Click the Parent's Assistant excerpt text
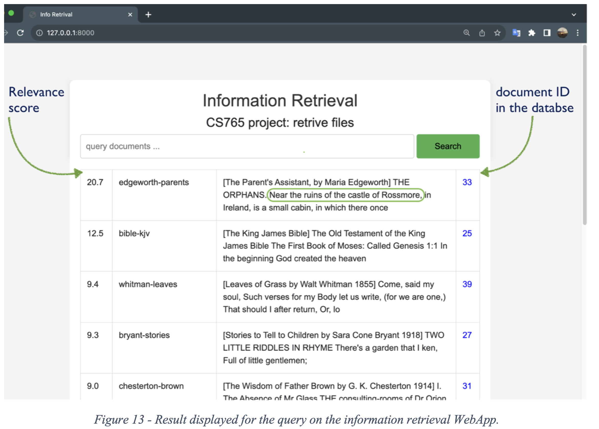The width and height of the screenshot is (599, 429). coord(327,195)
